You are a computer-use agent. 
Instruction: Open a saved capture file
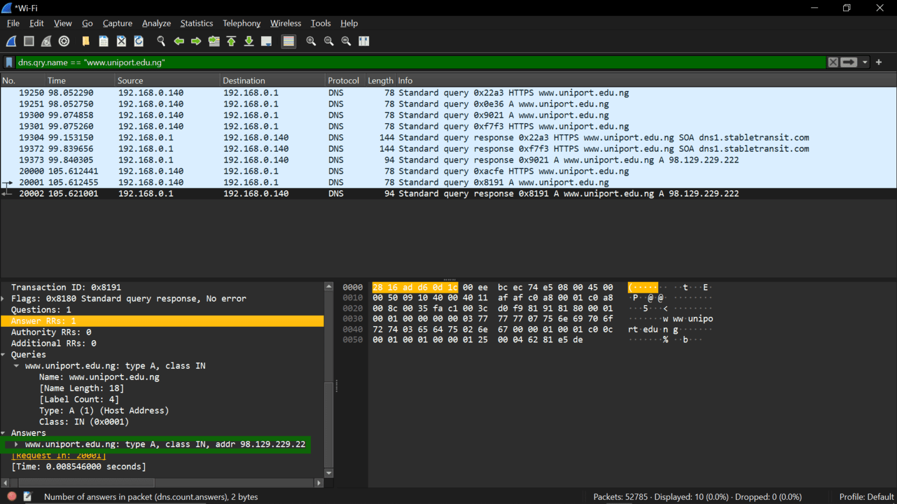[x=85, y=41]
